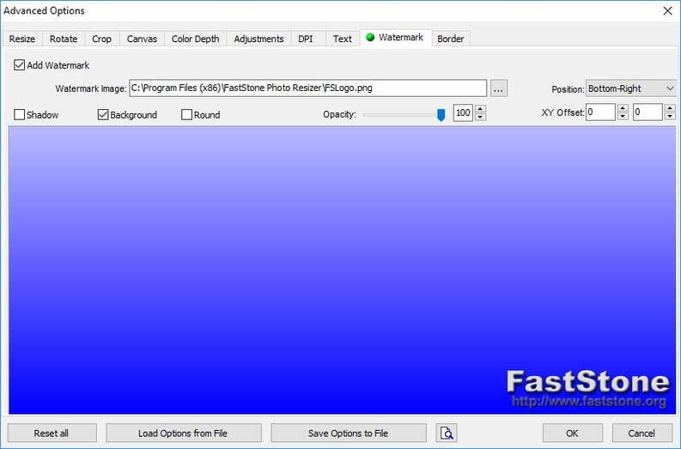Screen dimensions: 681x449
Task: Close the Advanced Options window
Action: point(668,11)
